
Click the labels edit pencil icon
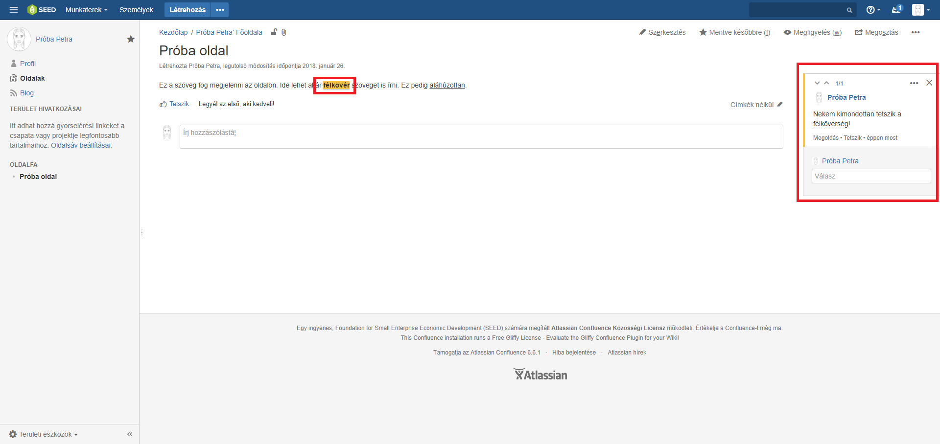780,104
